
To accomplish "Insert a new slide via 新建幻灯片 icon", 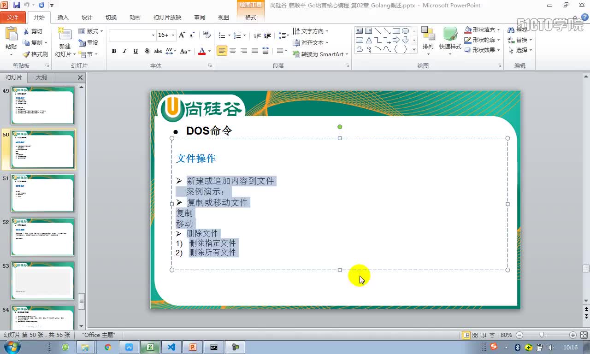I will [65, 34].
